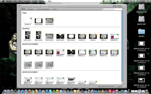Switch to the Settings tab
The width and height of the screenshot is (151, 94).
tap(26, 6)
